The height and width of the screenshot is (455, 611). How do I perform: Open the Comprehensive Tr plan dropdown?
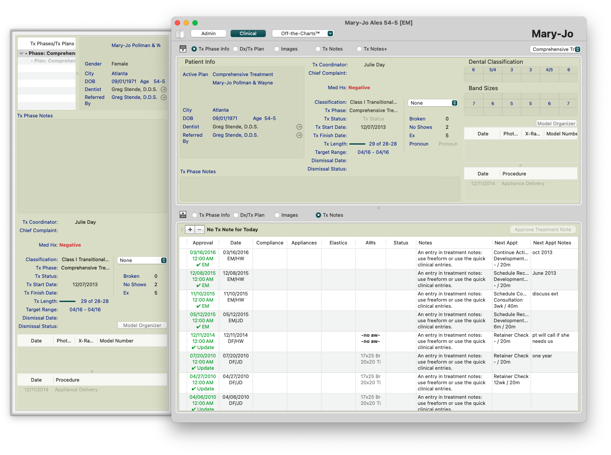[556, 49]
